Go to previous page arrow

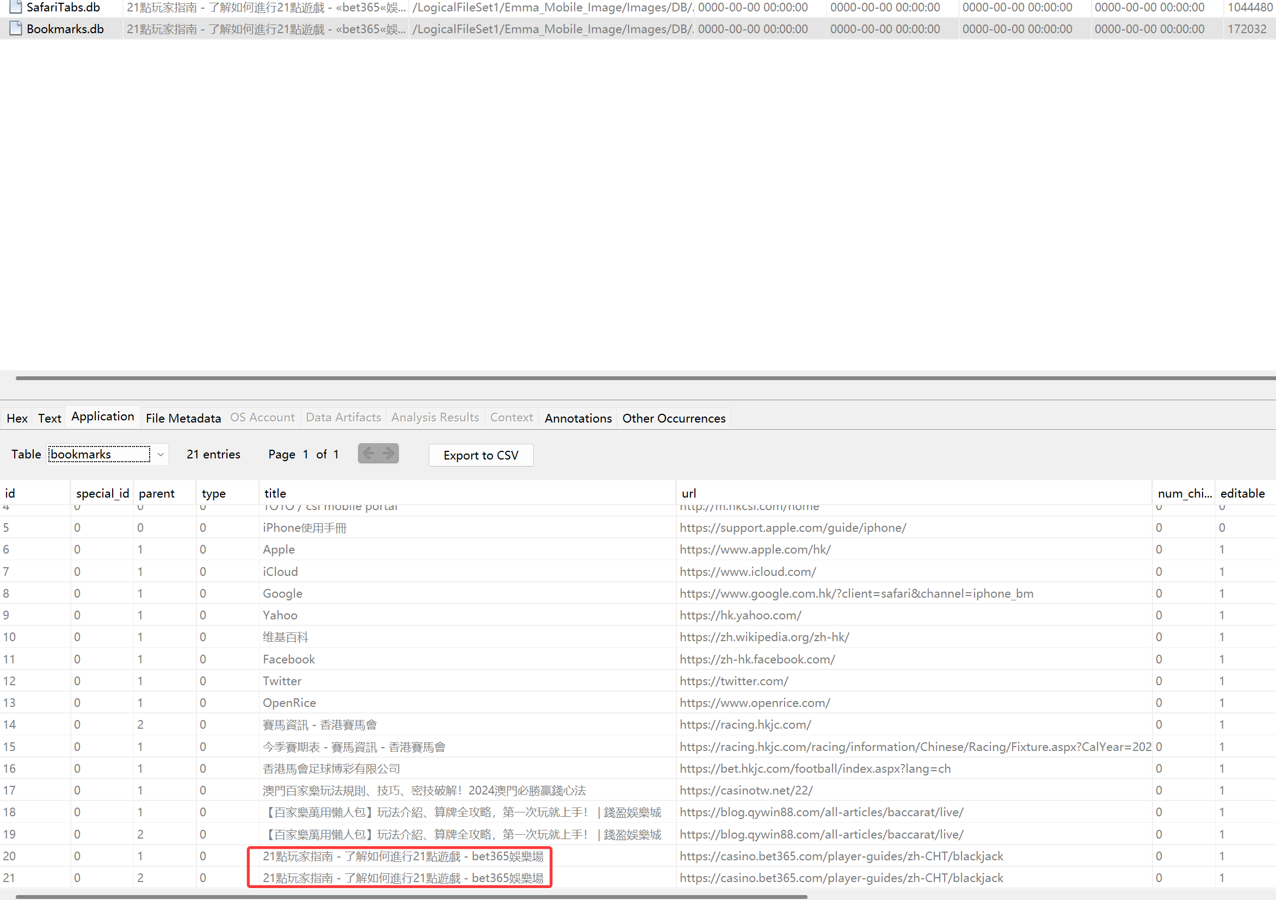(368, 454)
